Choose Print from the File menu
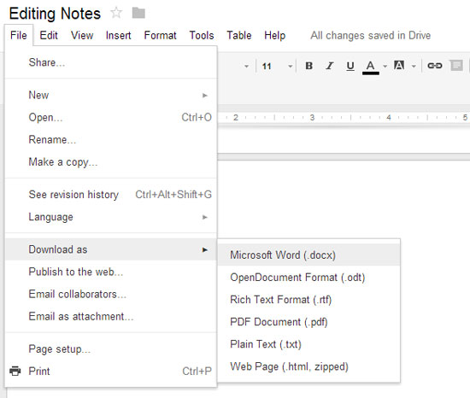The width and height of the screenshot is (470, 398). tap(110, 372)
